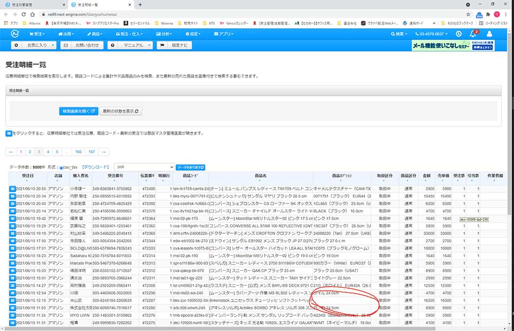Expand the 分析 menu in navbar
Viewport: 514px width, 331px height.
[164, 34]
